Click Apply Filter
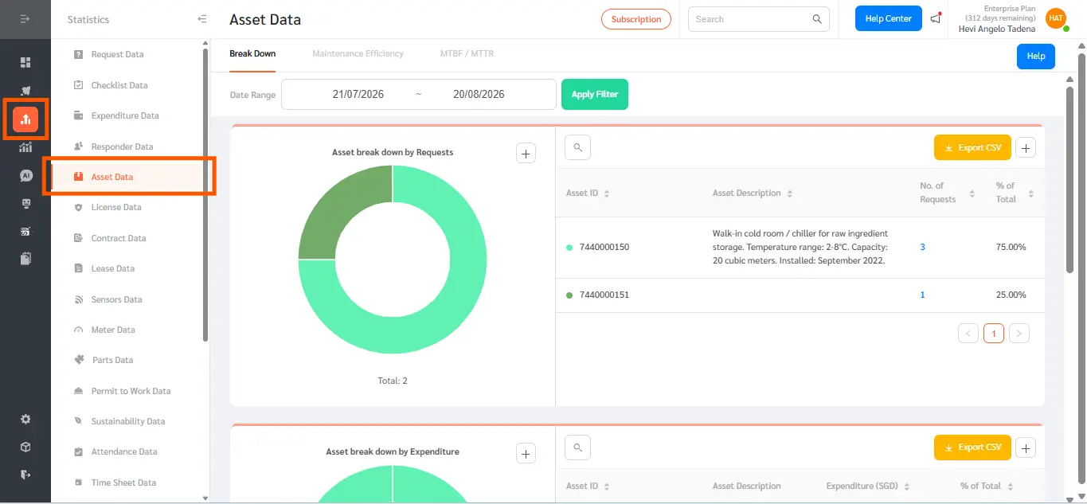The height and width of the screenshot is (504, 1087). pyautogui.click(x=595, y=94)
